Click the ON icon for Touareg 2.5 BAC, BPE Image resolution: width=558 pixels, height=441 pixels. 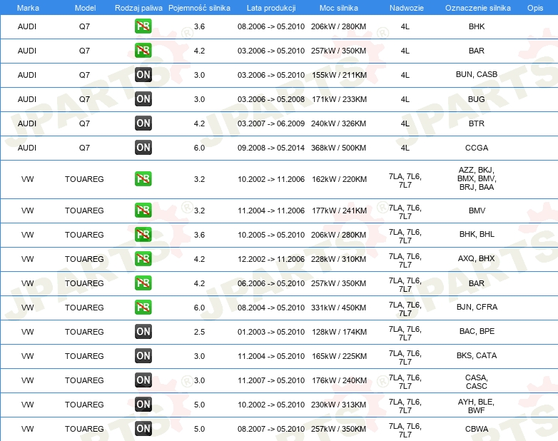(143, 331)
